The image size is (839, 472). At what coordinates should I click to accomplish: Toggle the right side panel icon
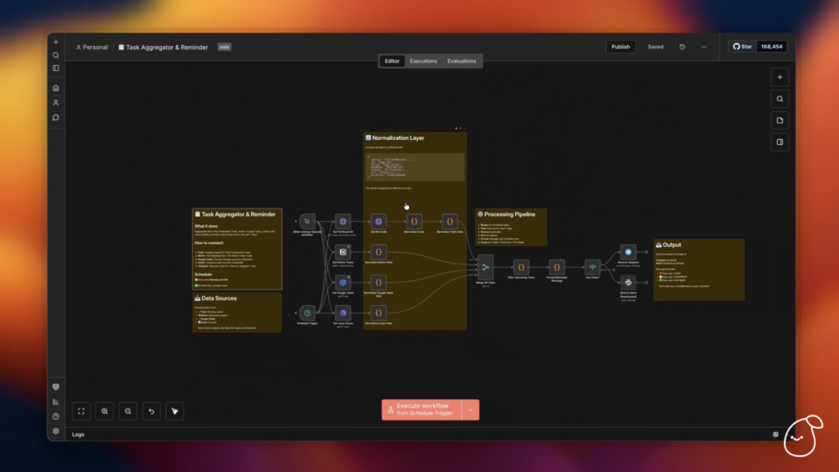[780, 143]
